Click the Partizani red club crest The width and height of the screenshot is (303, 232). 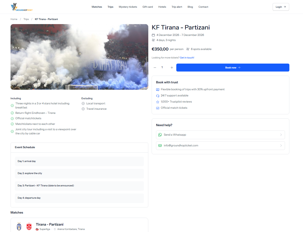click(29, 227)
